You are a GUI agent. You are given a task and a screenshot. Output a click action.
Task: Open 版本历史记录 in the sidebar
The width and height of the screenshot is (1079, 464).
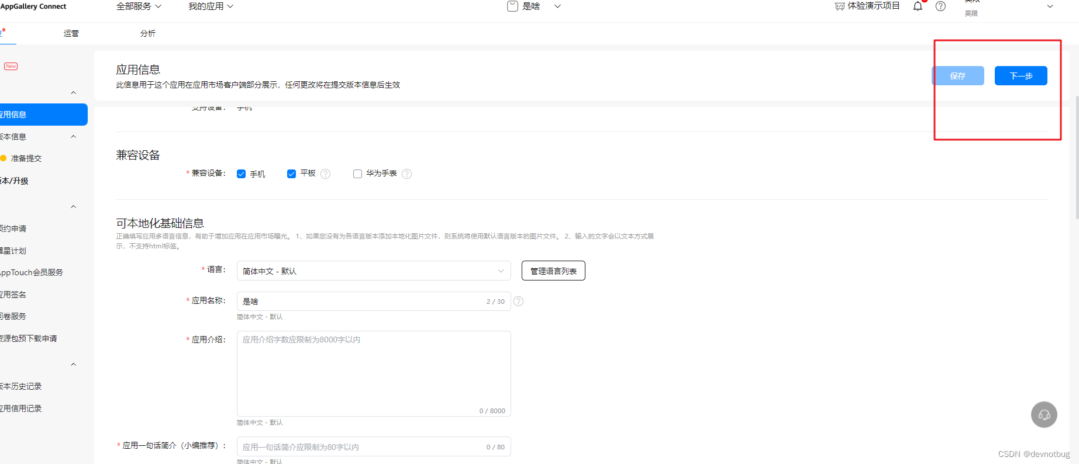click(21, 386)
